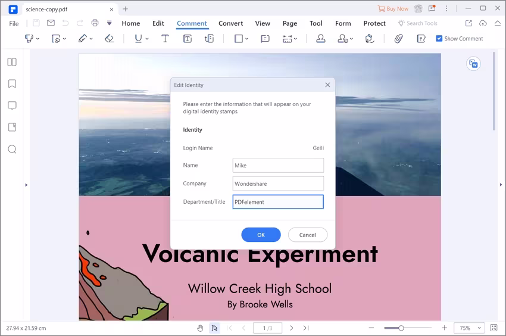Select the Underline tool
This screenshot has height=336, width=506.
[138, 39]
